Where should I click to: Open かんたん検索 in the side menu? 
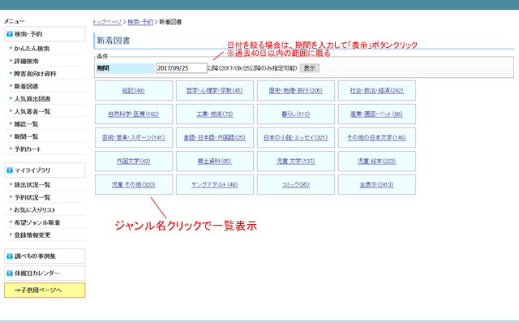click(x=32, y=49)
